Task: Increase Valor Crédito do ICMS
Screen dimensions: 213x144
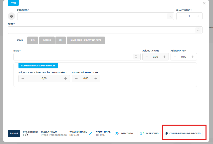Action: point(96,79)
